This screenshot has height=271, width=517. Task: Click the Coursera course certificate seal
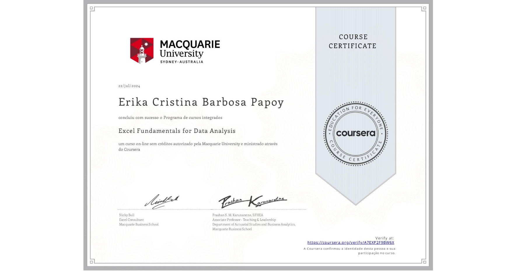tap(355, 133)
